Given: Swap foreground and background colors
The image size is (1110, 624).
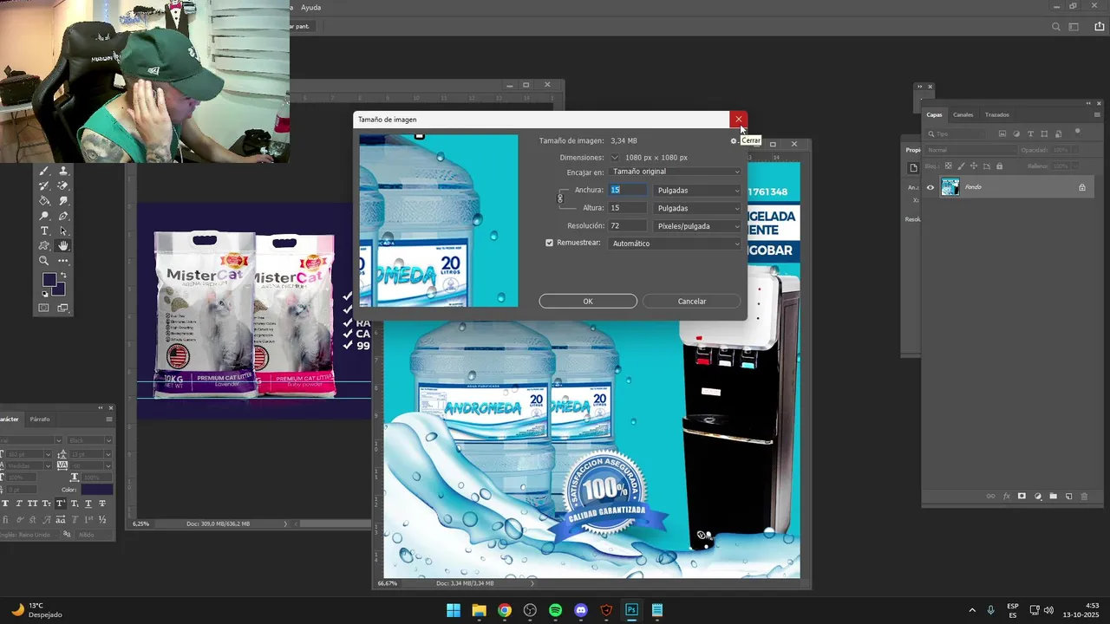Looking at the screenshot, I should tap(63, 275).
